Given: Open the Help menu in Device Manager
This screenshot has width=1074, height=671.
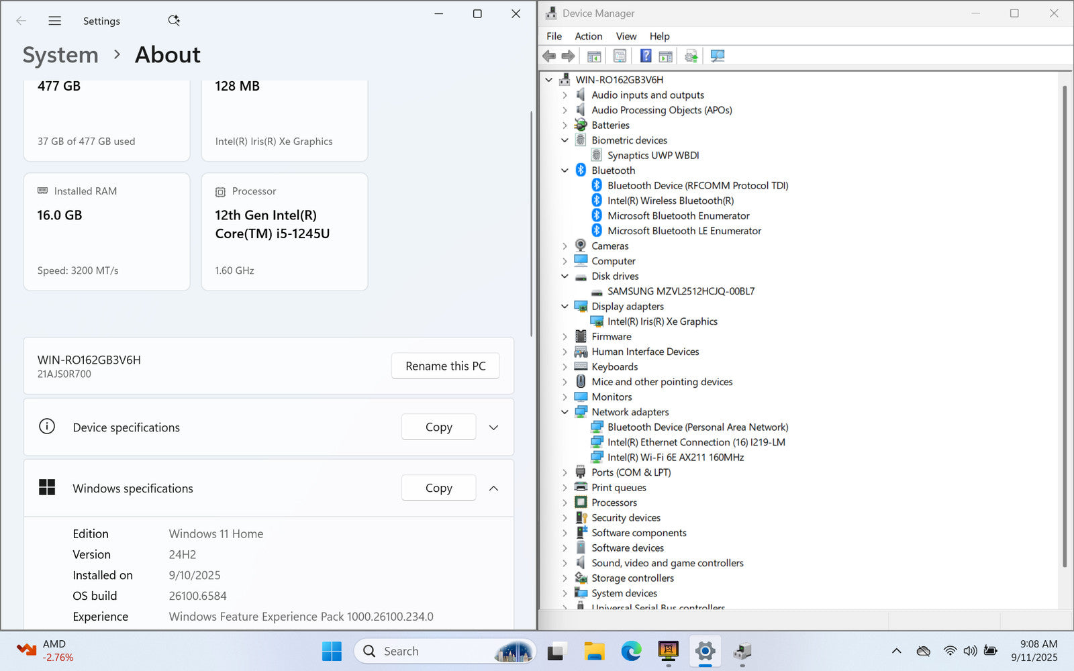Looking at the screenshot, I should [x=659, y=36].
